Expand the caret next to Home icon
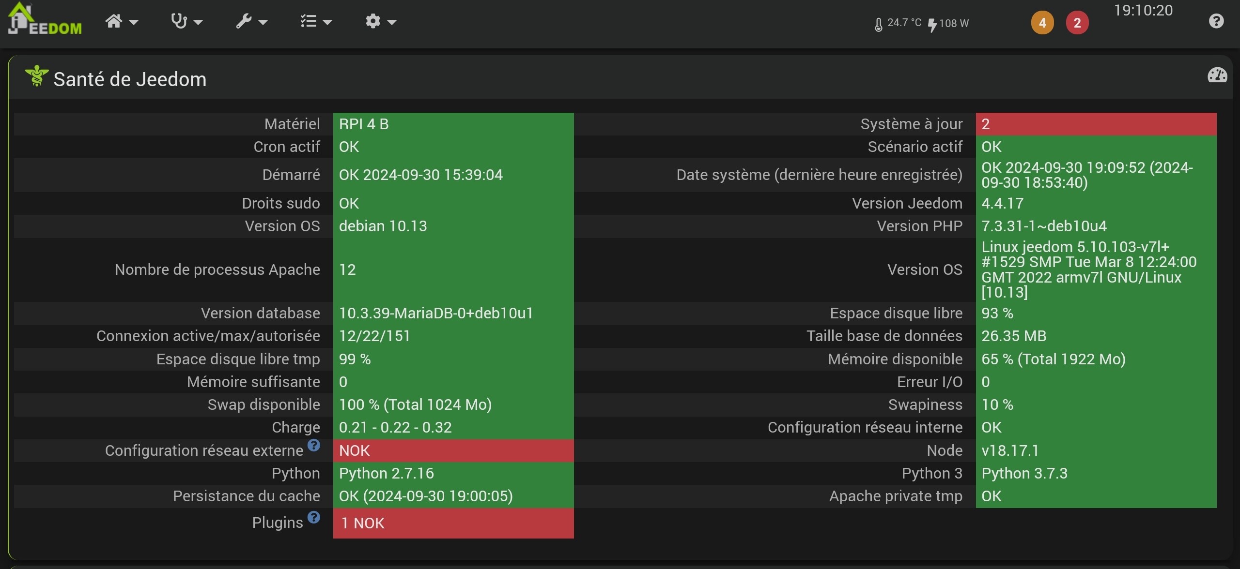Viewport: 1240px width, 569px height. (134, 22)
